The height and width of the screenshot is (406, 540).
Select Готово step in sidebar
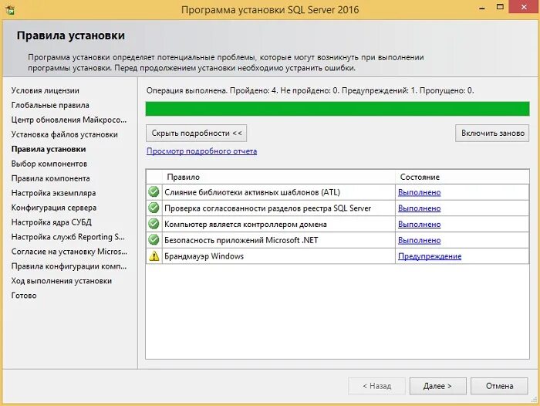tap(24, 296)
